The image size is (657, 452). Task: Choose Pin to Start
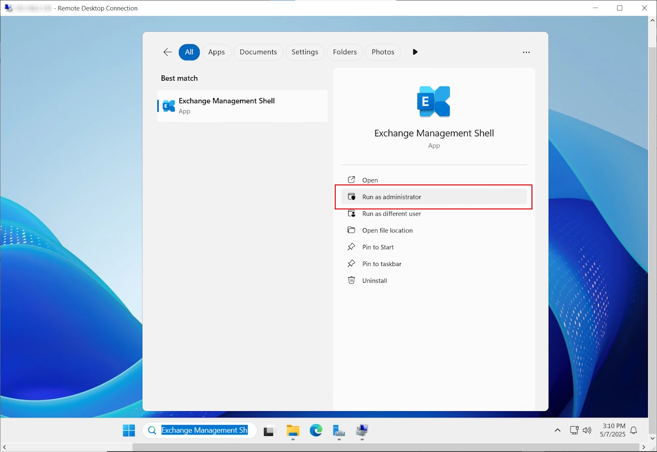tap(434, 247)
